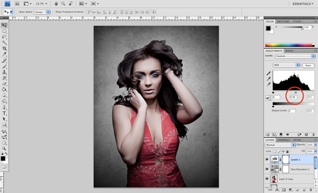Toggle Lock position
Viewport: 318px width, 193px height.
click(x=284, y=152)
